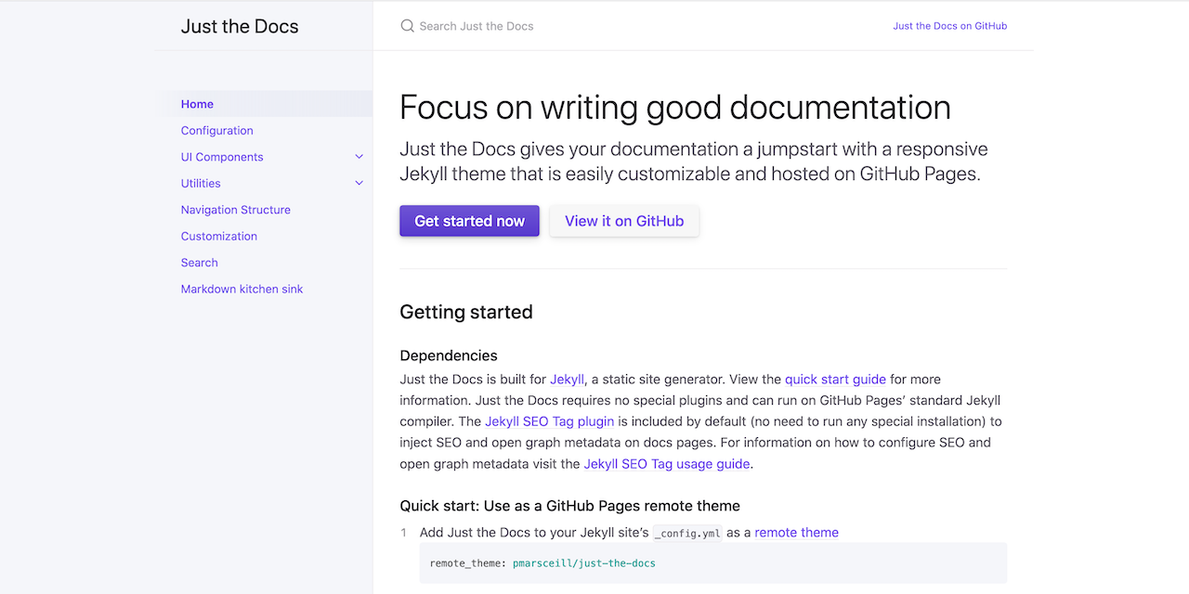Open the Jekyll SEO Tag usage guide

coord(666,463)
